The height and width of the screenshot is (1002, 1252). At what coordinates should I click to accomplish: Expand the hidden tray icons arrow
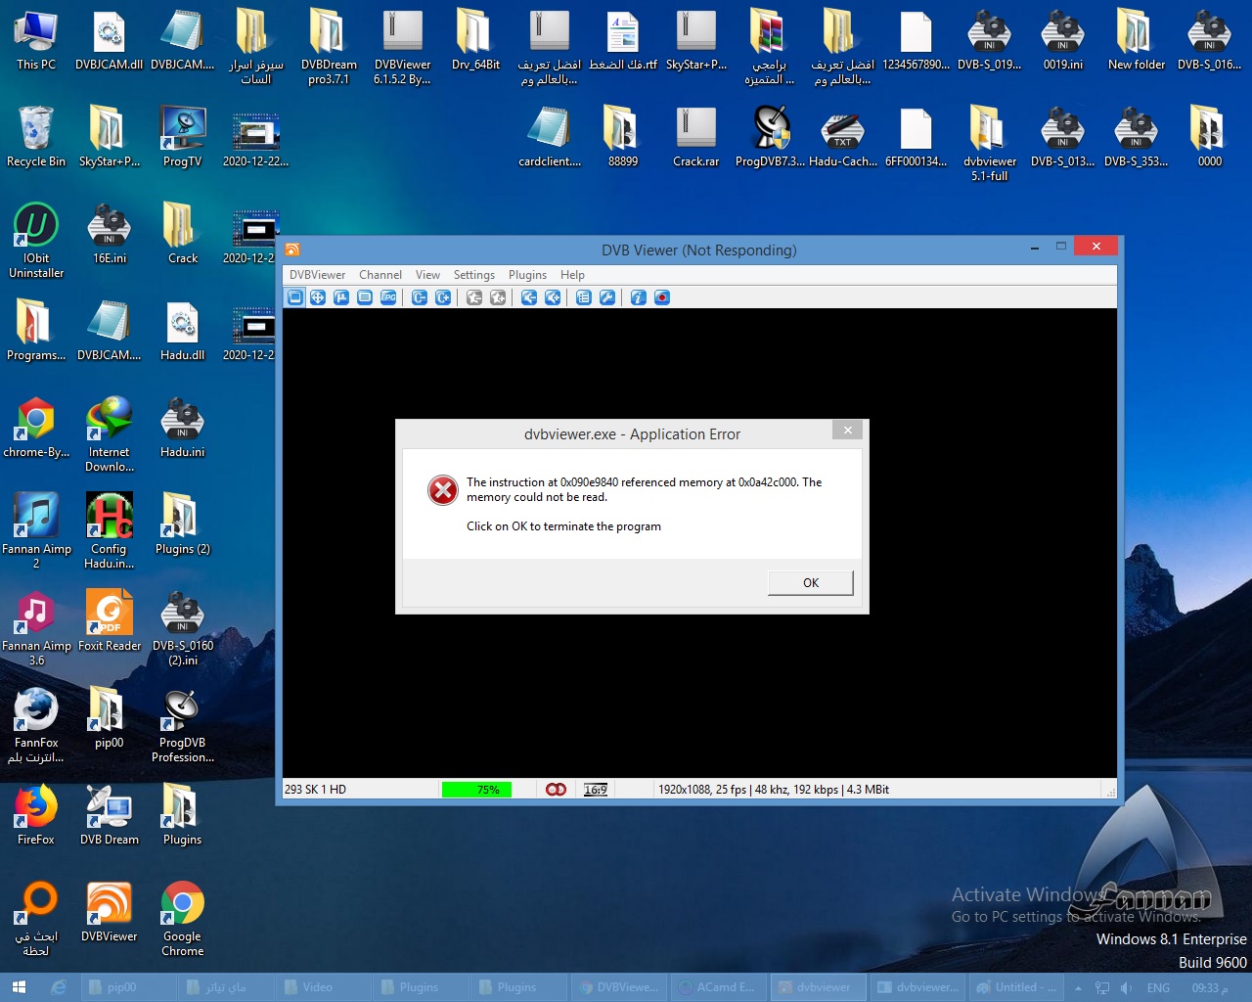1078,988
